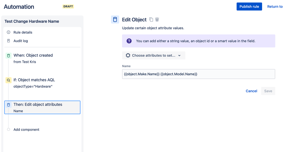The width and height of the screenshot is (283, 152).
Task: Click the duplicate component icon beside Edit Object
Action: point(151,19)
